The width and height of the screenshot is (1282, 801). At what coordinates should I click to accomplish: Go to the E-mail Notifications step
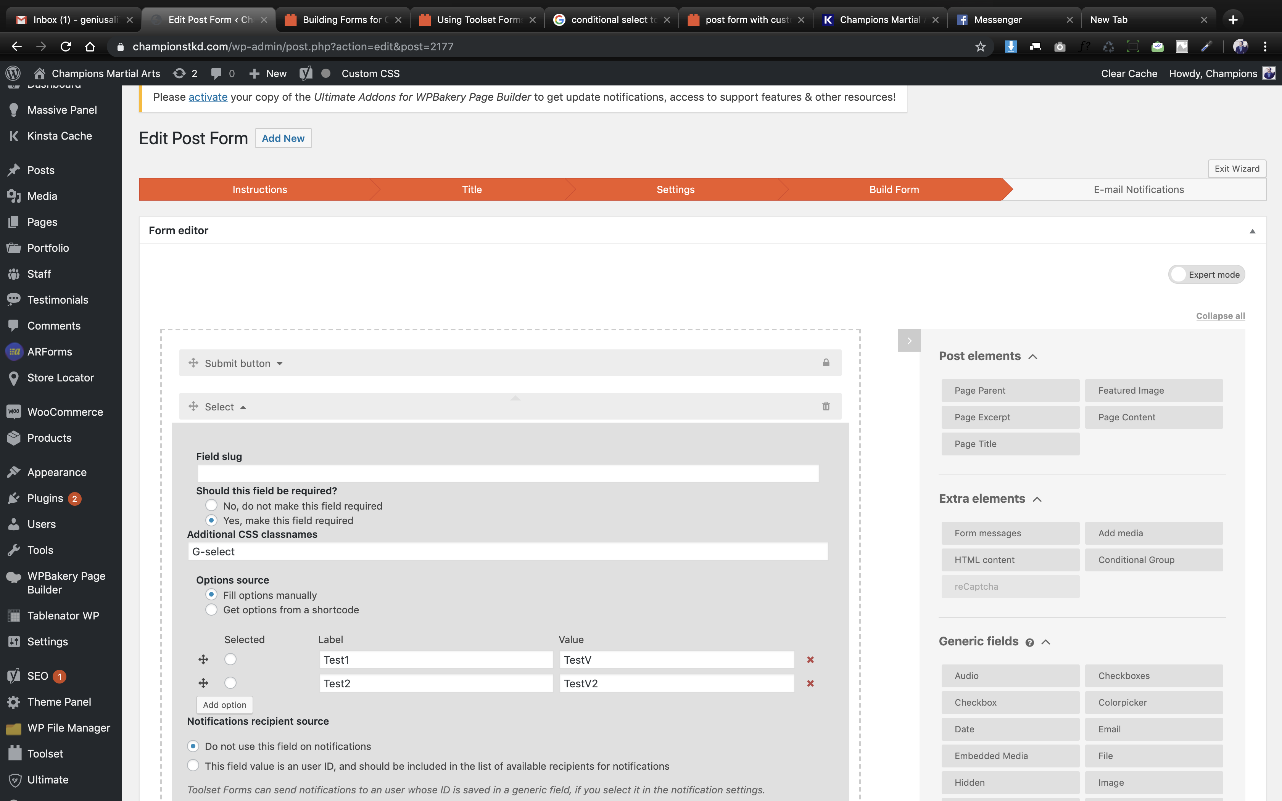click(x=1139, y=189)
